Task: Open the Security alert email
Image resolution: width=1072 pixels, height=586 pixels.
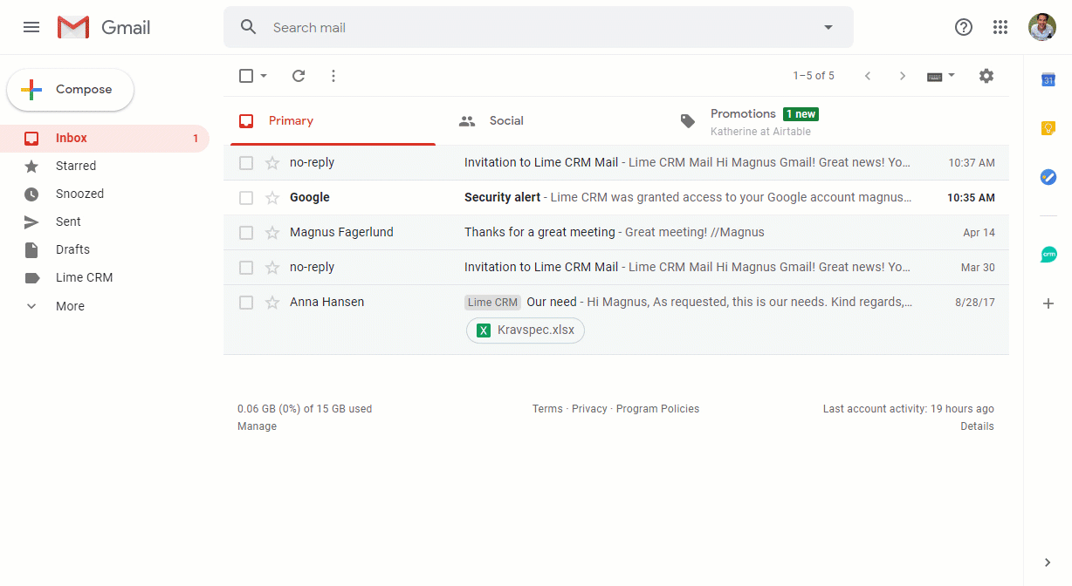Action: (x=616, y=198)
